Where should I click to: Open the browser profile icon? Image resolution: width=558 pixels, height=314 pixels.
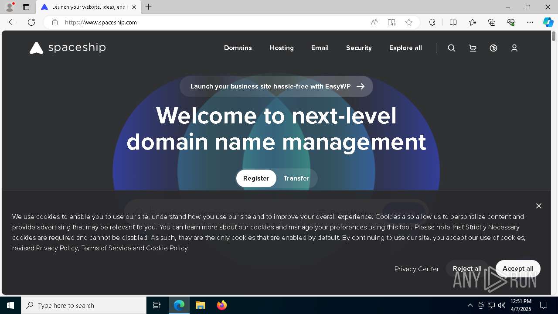click(x=9, y=7)
